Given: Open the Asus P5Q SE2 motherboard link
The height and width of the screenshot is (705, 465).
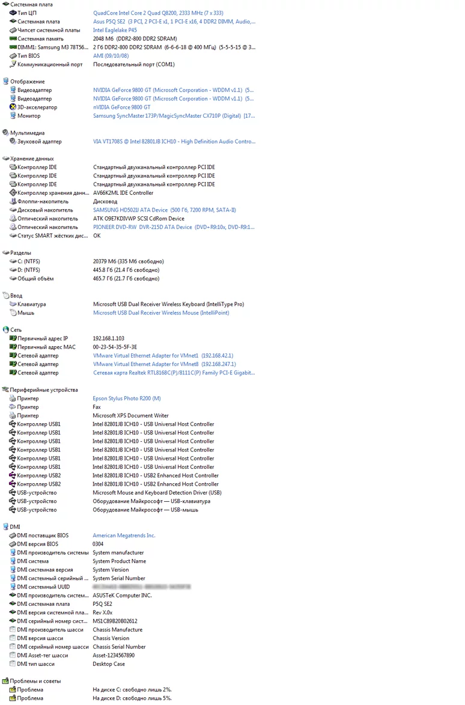Looking at the screenshot, I should (174, 22).
